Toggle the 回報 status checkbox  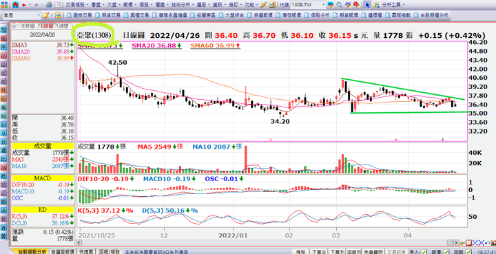click(468, 251)
